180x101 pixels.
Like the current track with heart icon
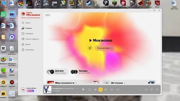tap(83, 89)
